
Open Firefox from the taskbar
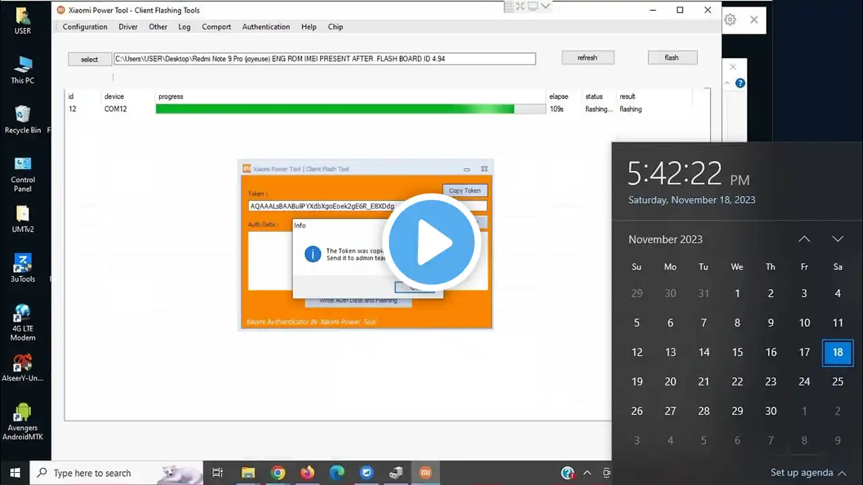click(307, 473)
